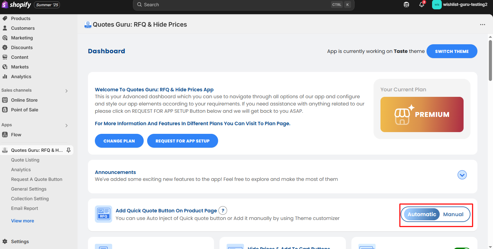Click the SWITCH THEME button
Viewport: 493px width, 249px height.
452,51
